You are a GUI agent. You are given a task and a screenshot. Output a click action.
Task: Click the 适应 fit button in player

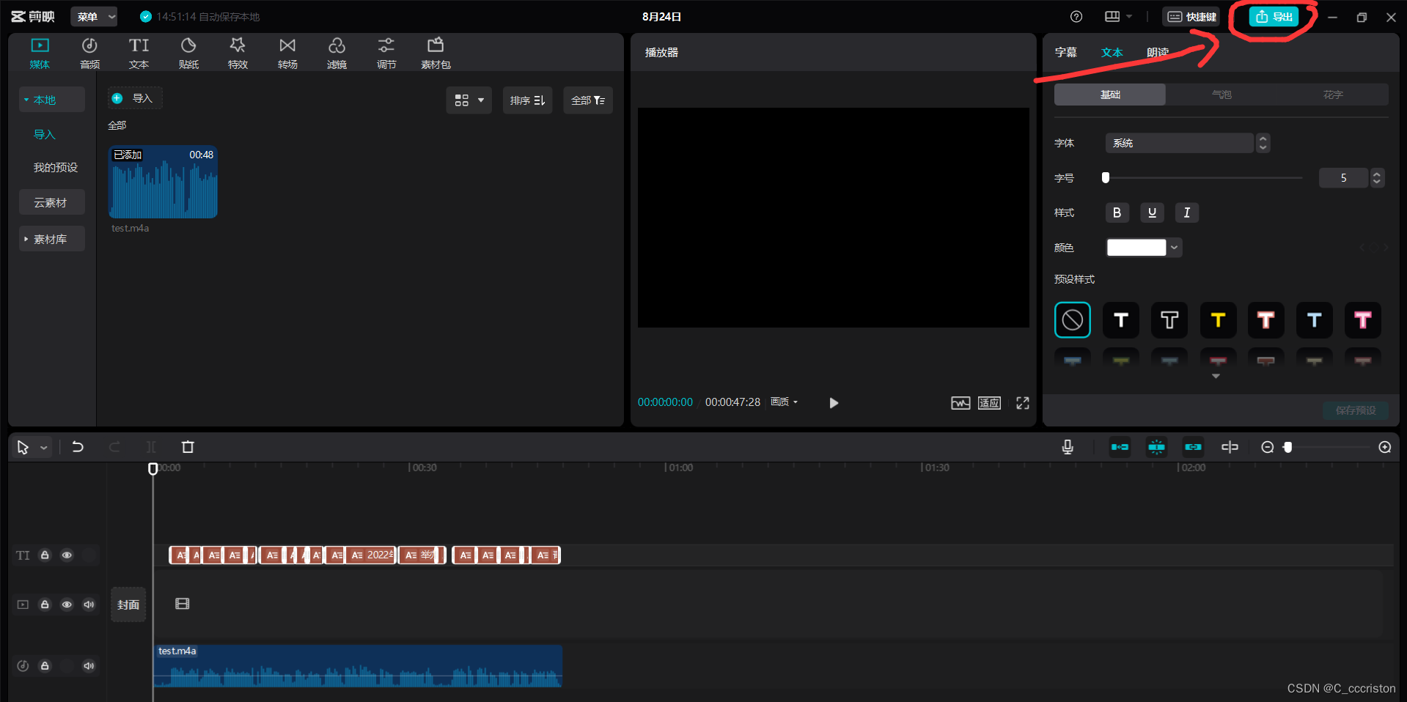(989, 403)
